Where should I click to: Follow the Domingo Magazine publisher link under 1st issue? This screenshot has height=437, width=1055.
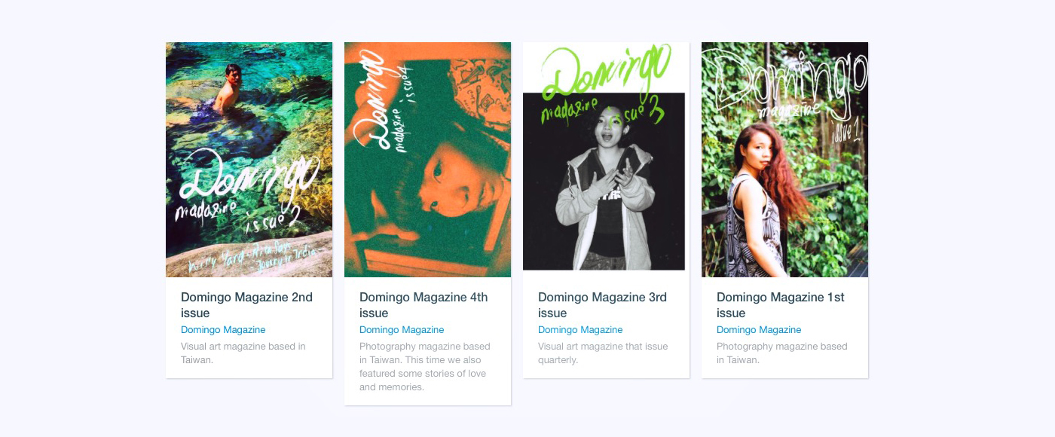pyautogui.click(x=759, y=330)
